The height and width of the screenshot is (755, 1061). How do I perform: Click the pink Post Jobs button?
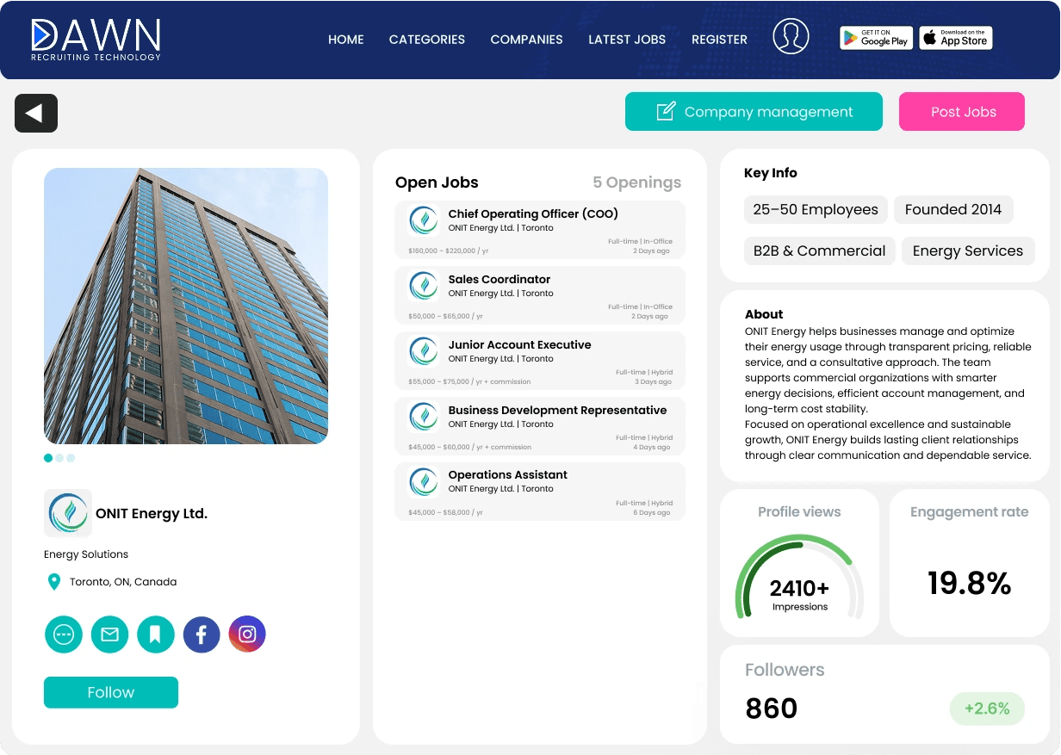tap(962, 112)
